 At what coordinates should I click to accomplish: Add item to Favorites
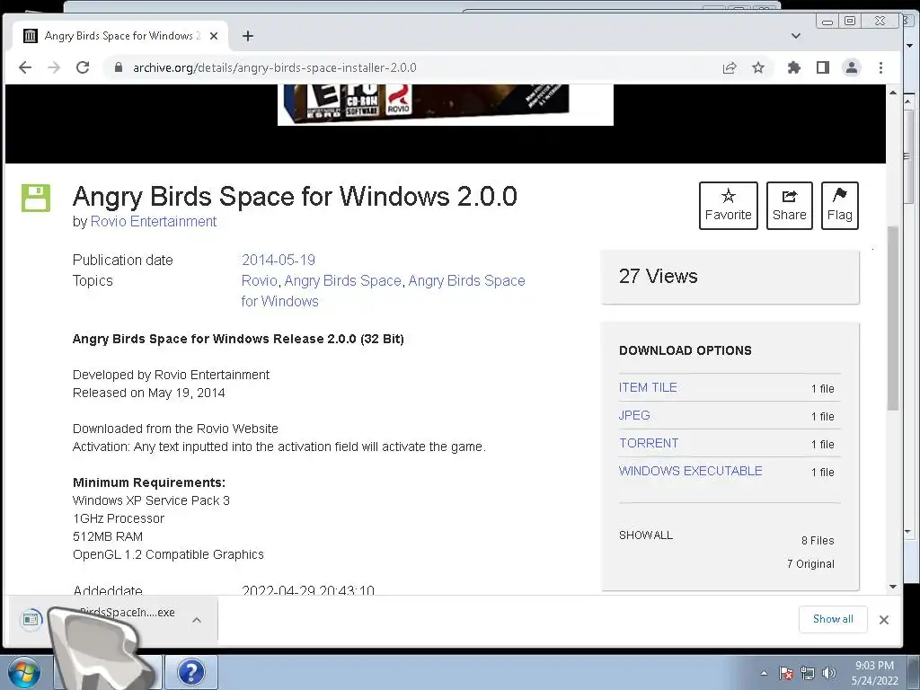pyautogui.click(x=728, y=206)
